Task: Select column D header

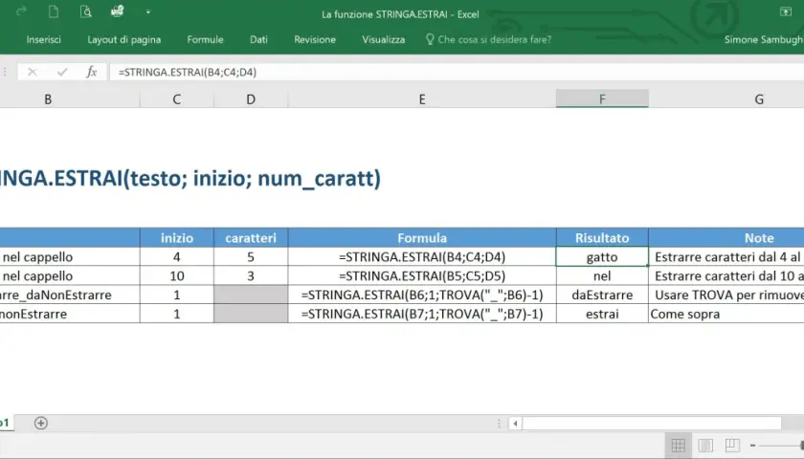Action: point(251,99)
